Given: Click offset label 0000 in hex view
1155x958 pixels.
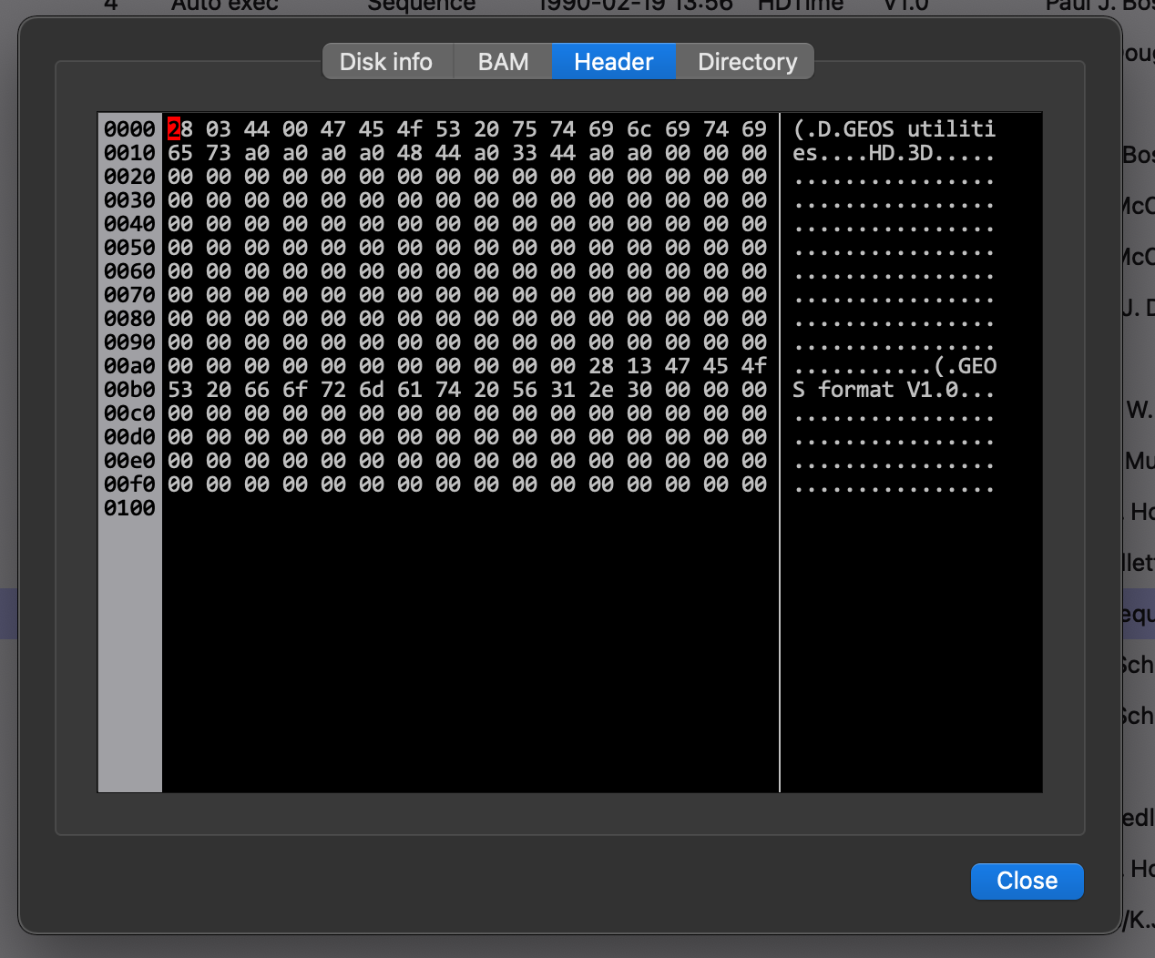Looking at the screenshot, I should point(129,129).
